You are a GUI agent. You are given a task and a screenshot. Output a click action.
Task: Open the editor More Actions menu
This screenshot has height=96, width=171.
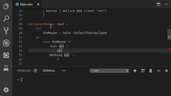pyautogui.click(x=166, y=4)
